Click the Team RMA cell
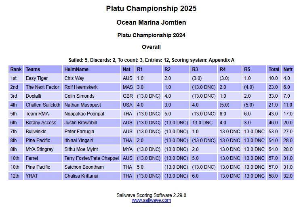This screenshot has height=218, width=301. coord(37,114)
